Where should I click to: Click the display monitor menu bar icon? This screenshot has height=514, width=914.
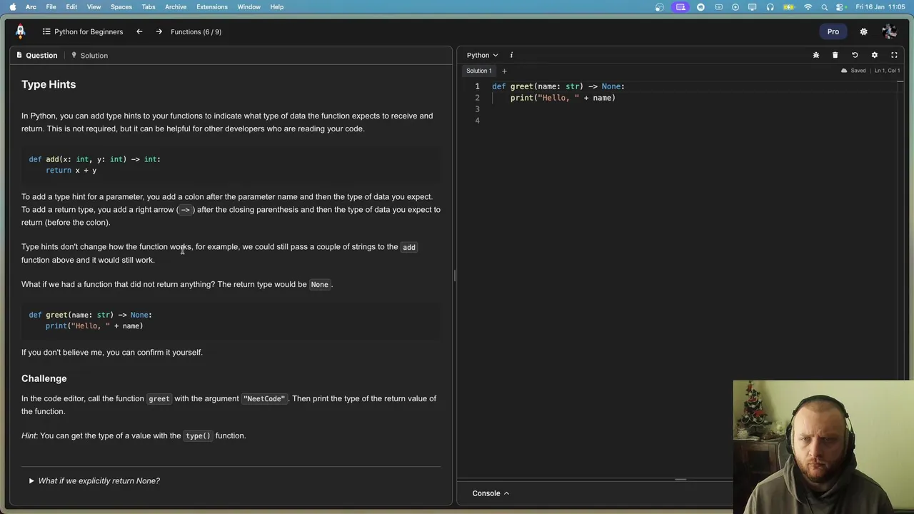pos(752,6)
